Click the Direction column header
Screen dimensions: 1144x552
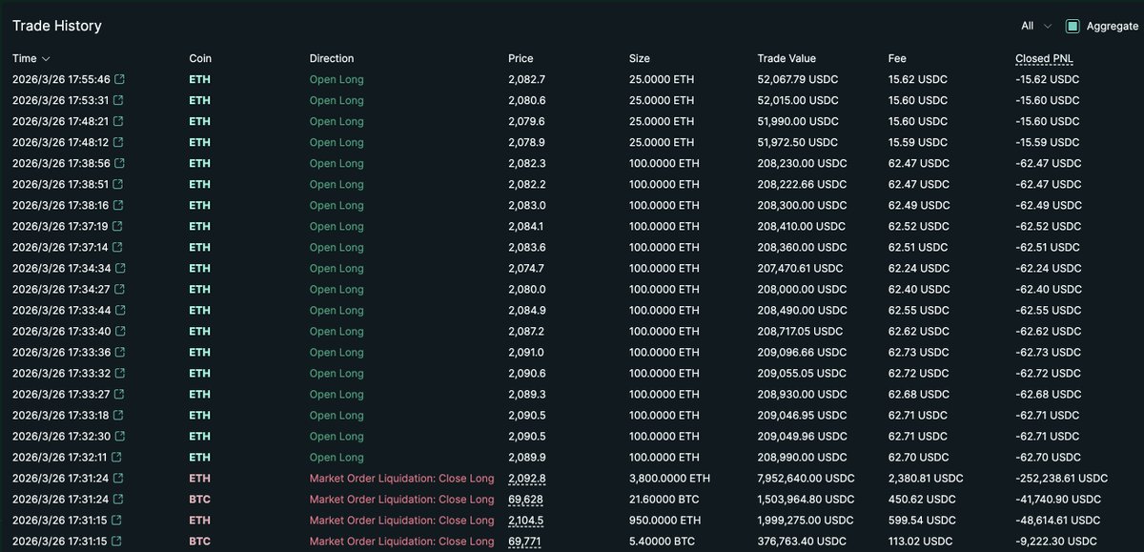pyautogui.click(x=332, y=59)
